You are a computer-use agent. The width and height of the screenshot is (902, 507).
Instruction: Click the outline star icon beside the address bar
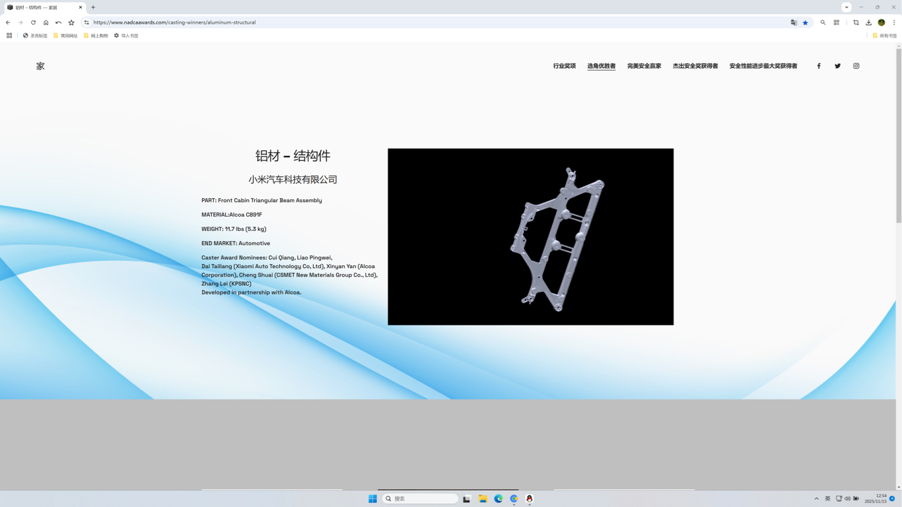71,22
